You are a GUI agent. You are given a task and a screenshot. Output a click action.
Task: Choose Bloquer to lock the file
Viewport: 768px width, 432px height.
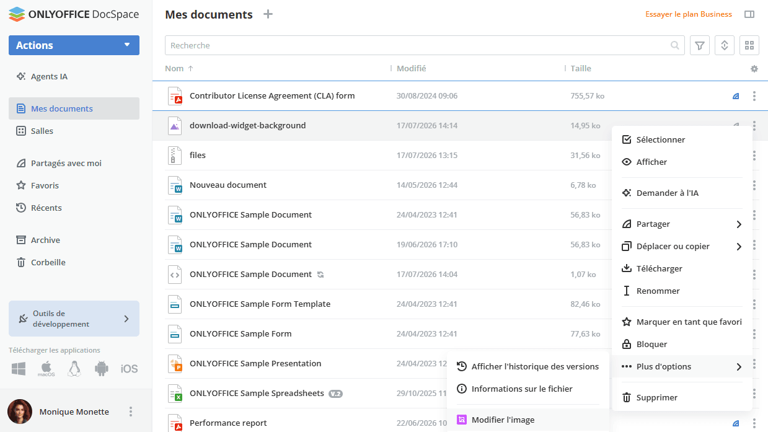(x=682, y=344)
